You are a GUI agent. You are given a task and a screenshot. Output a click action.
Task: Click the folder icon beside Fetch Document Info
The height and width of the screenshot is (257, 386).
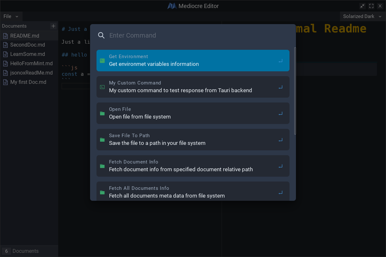pyautogui.click(x=102, y=166)
